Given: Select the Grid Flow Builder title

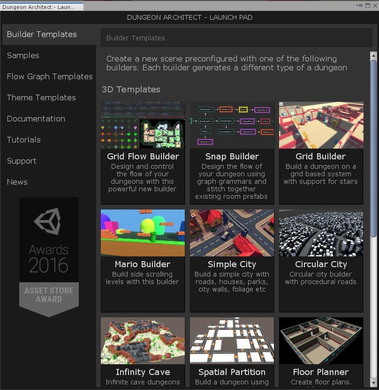Looking at the screenshot, I should pos(143,156).
